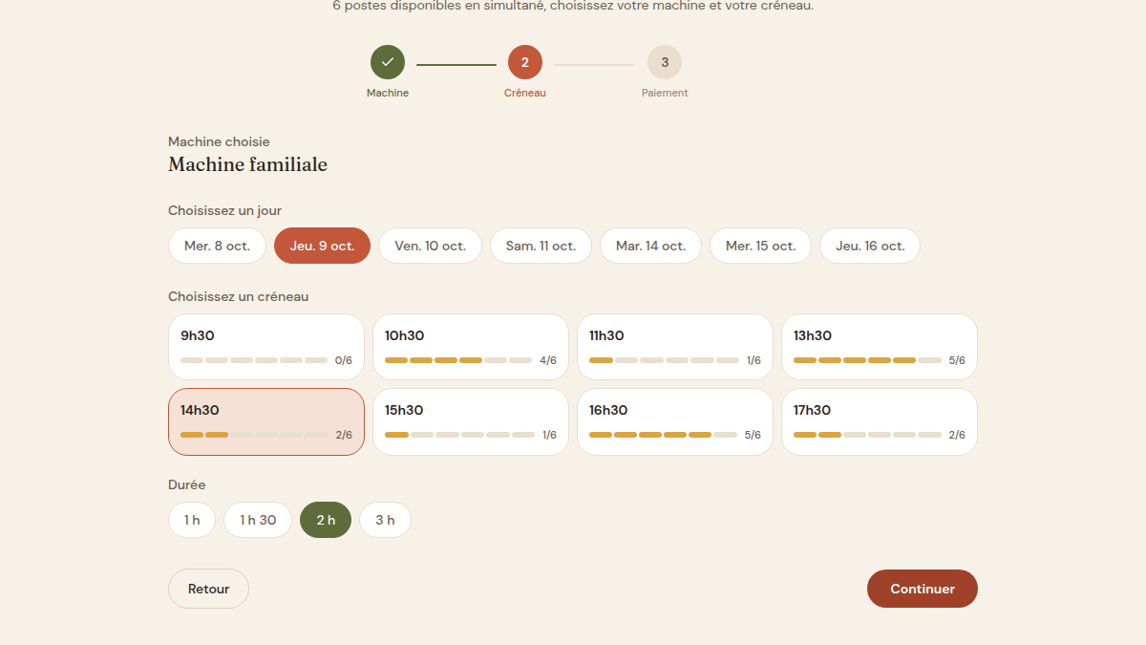
Task: Set duration to 1 h
Action: 192,520
